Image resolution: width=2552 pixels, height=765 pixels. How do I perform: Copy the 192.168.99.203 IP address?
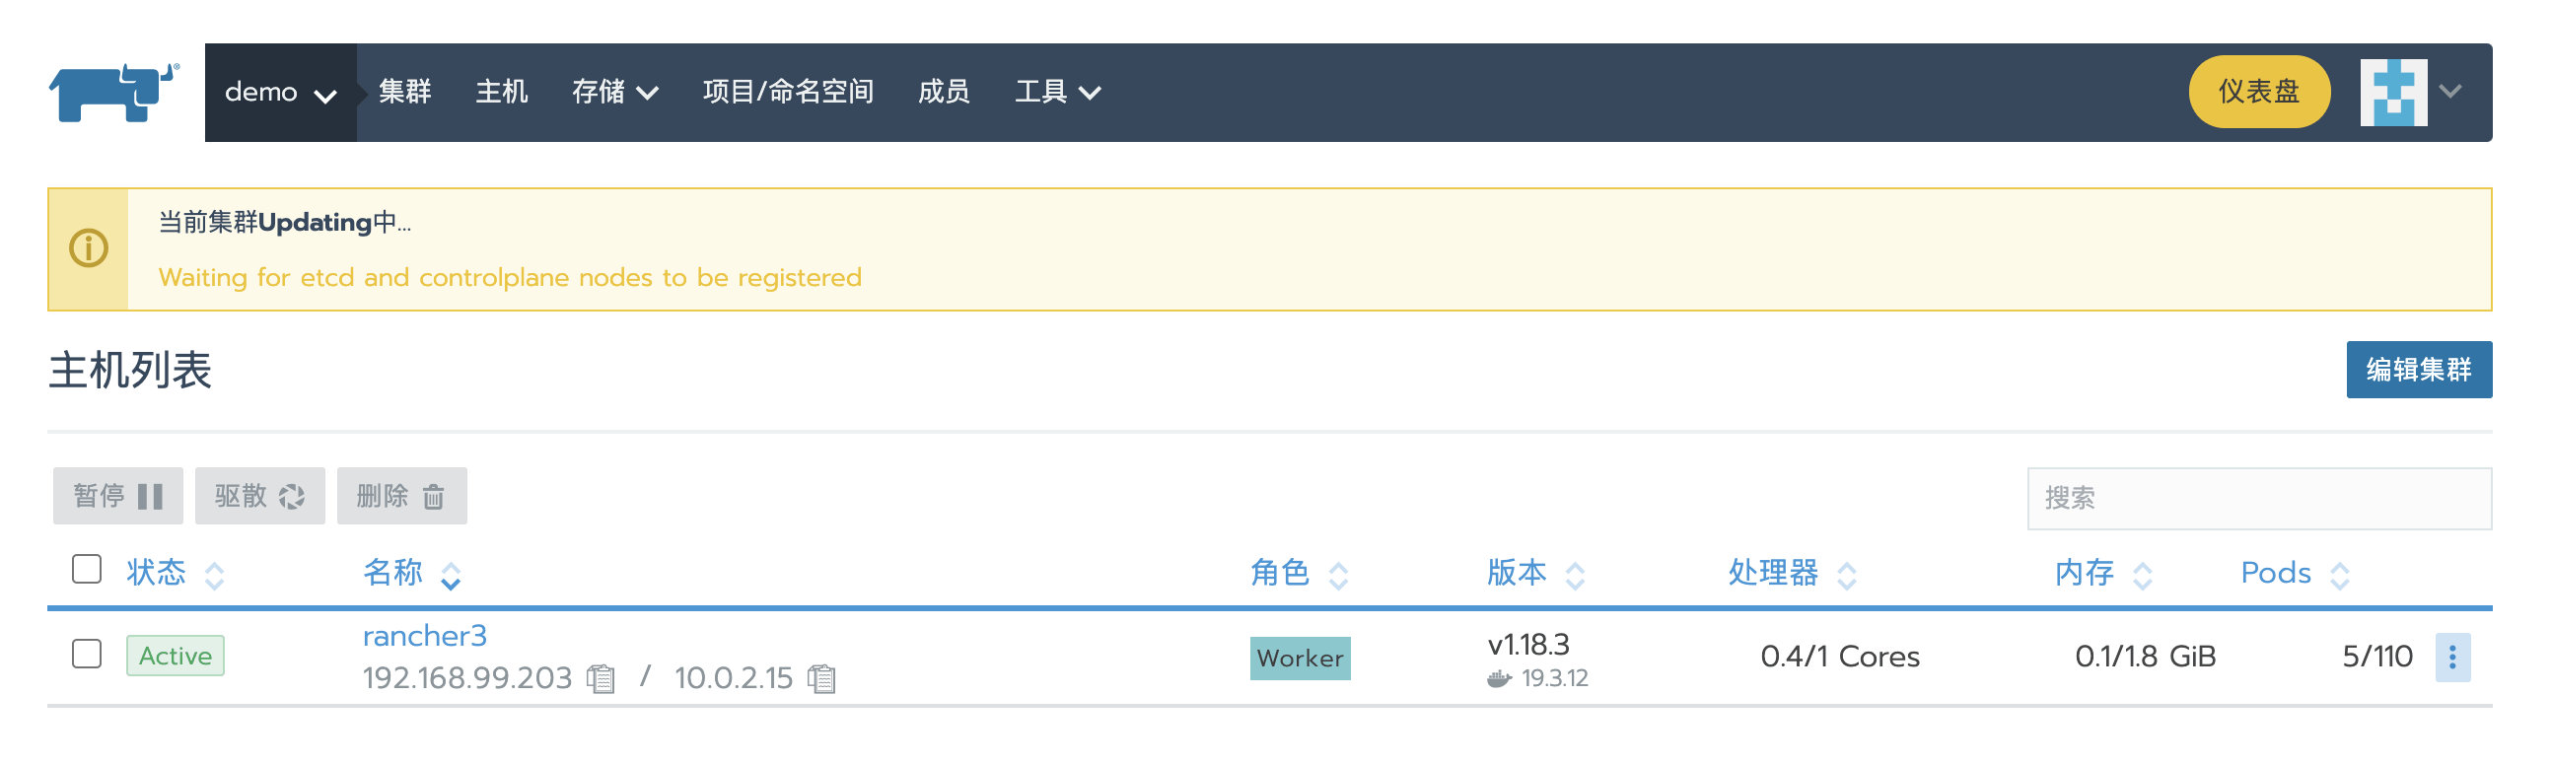coord(601,679)
